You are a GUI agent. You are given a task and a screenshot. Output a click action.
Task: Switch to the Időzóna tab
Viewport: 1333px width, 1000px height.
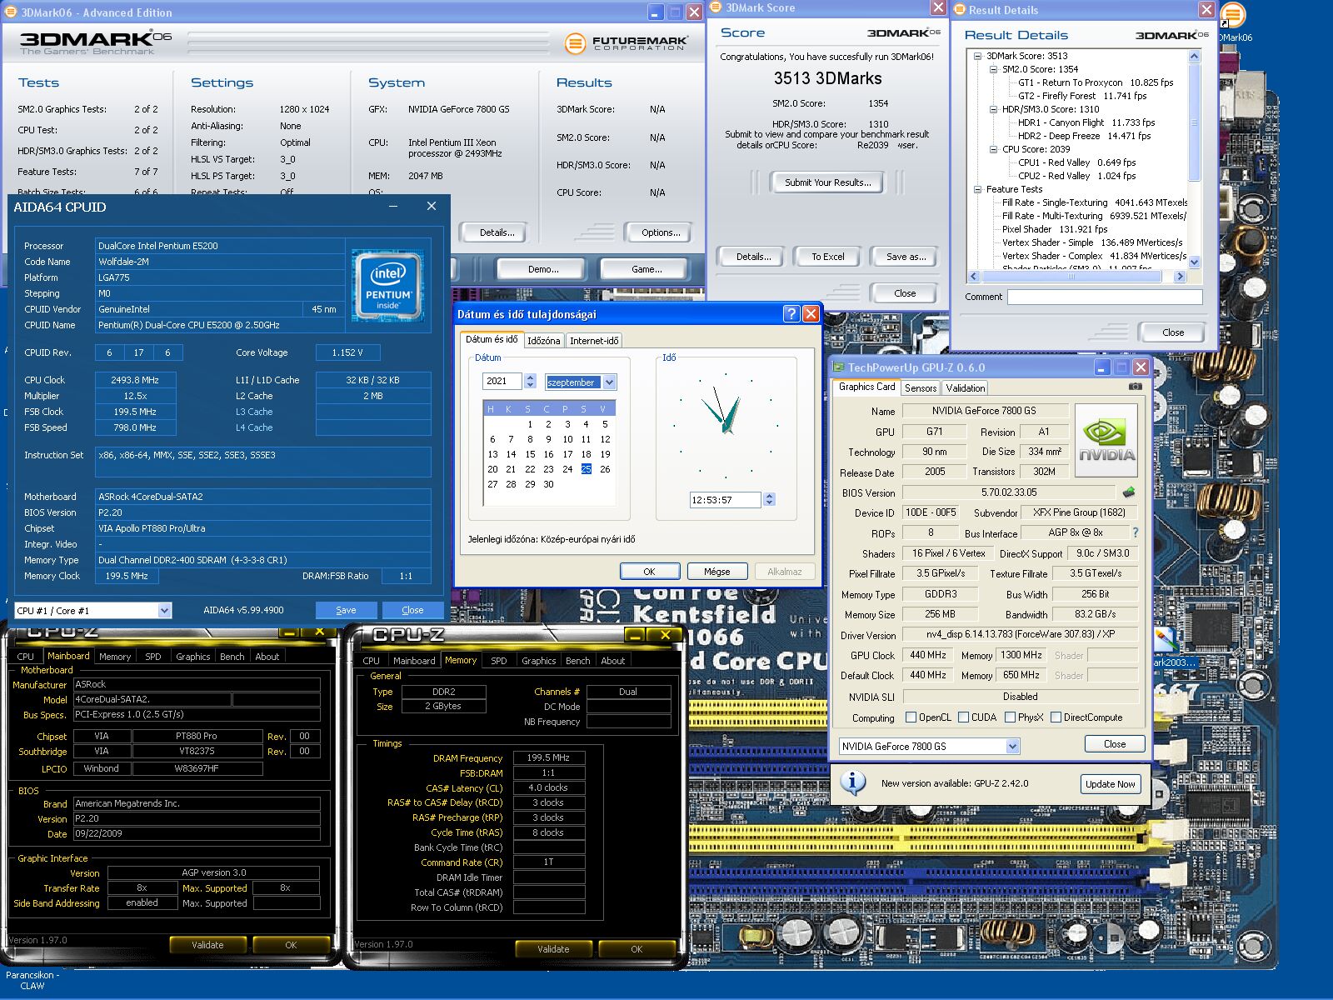point(543,341)
